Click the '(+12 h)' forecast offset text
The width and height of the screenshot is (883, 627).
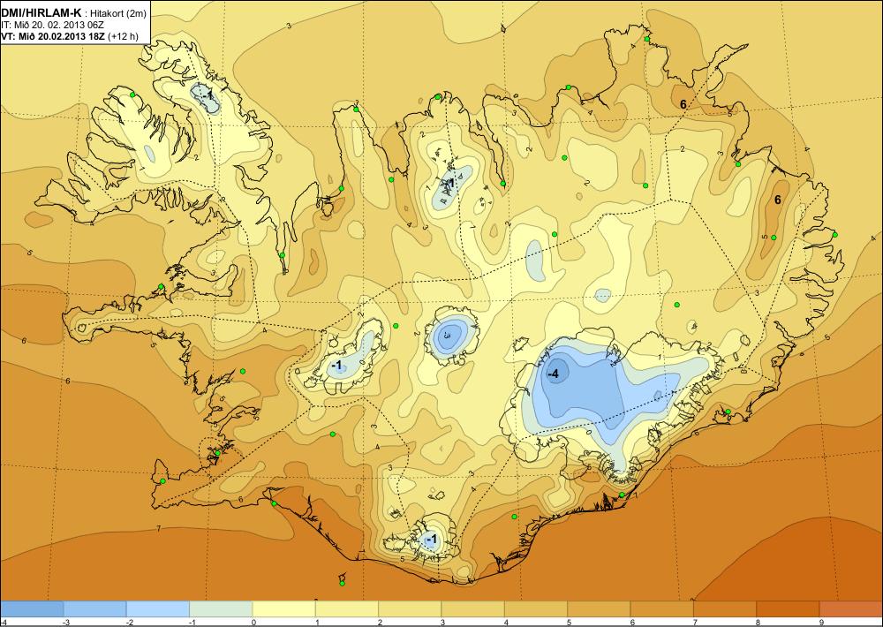point(124,35)
